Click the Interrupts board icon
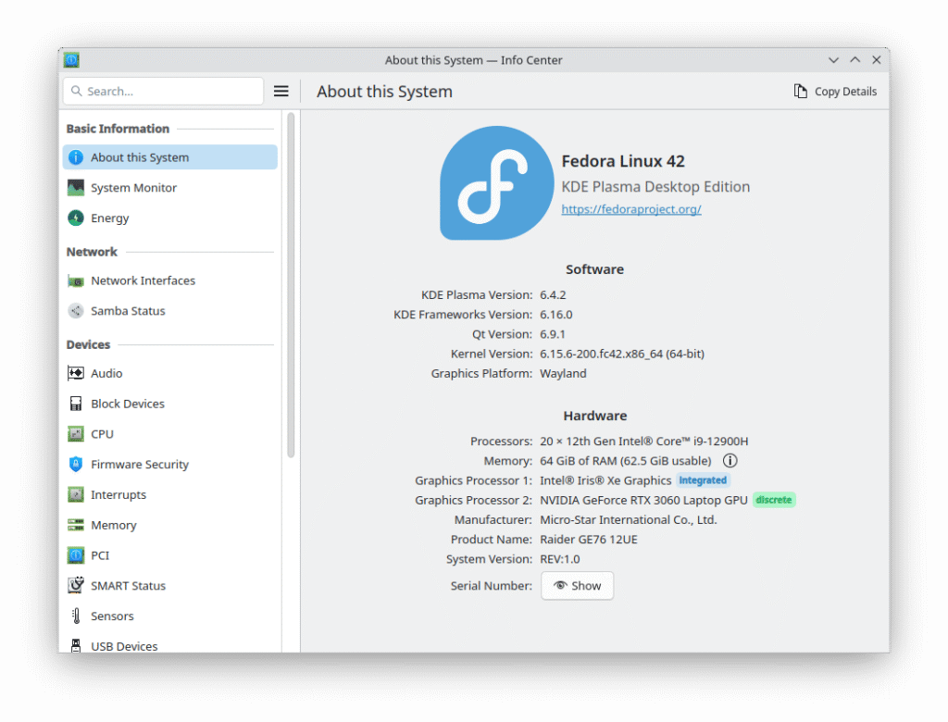The width and height of the screenshot is (948, 722). click(76, 494)
